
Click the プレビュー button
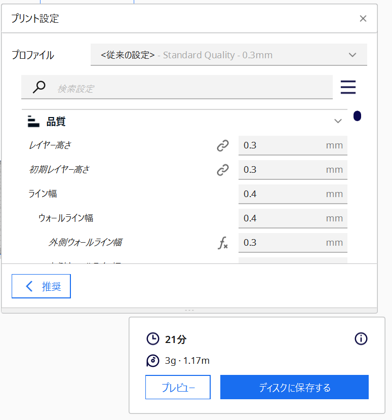coord(178,387)
